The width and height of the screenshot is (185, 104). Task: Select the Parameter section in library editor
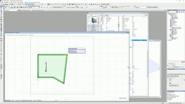[93, 26]
